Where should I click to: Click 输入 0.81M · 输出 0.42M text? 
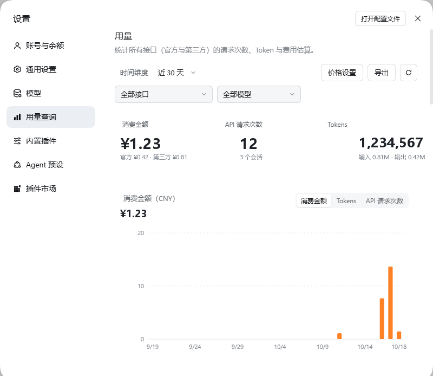pyautogui.click(x=392, y=157)
